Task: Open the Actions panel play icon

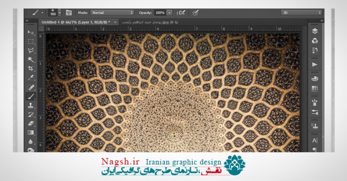Action: point(315,65)
